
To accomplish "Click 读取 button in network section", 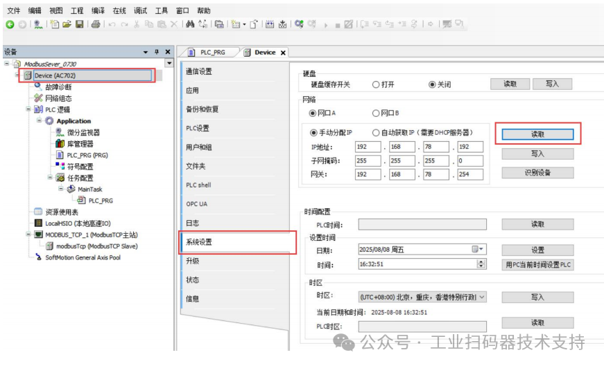I will pyautogui.click(x=537, y=134).
